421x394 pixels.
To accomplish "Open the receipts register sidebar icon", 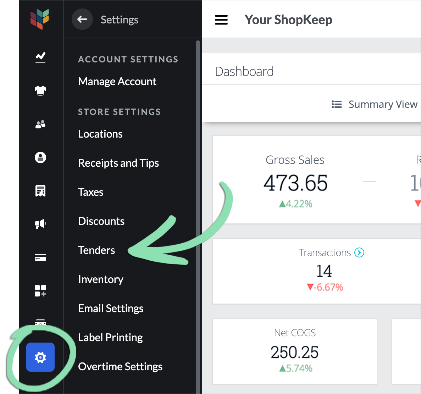I will pos(40,191).
